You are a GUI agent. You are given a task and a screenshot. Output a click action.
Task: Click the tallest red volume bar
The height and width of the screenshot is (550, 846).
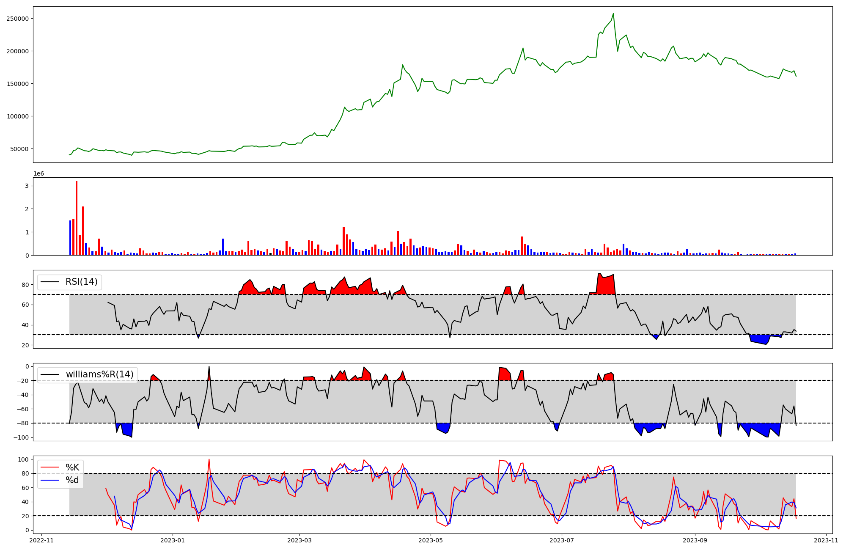pos(77,218)
